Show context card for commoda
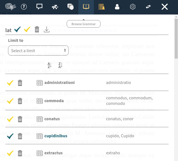This screenshot has width=178, height=161. (x=40, y=101)
